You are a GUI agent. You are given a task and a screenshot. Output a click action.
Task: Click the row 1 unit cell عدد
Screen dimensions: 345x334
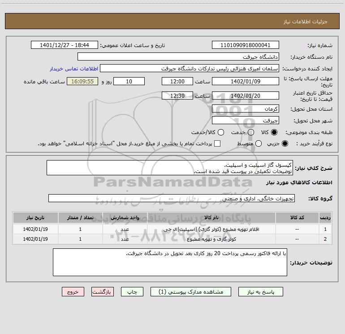click(x=125, y=229)
